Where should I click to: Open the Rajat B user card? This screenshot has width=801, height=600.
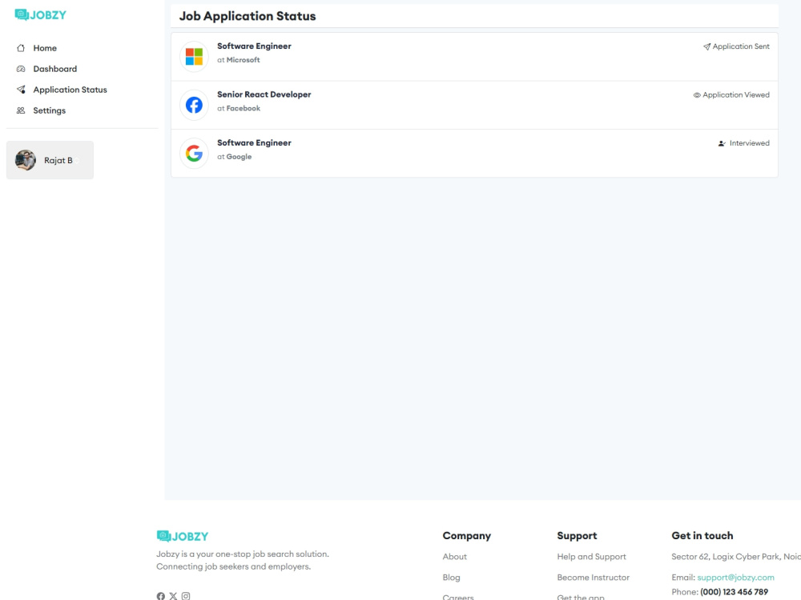pos(50,160)
